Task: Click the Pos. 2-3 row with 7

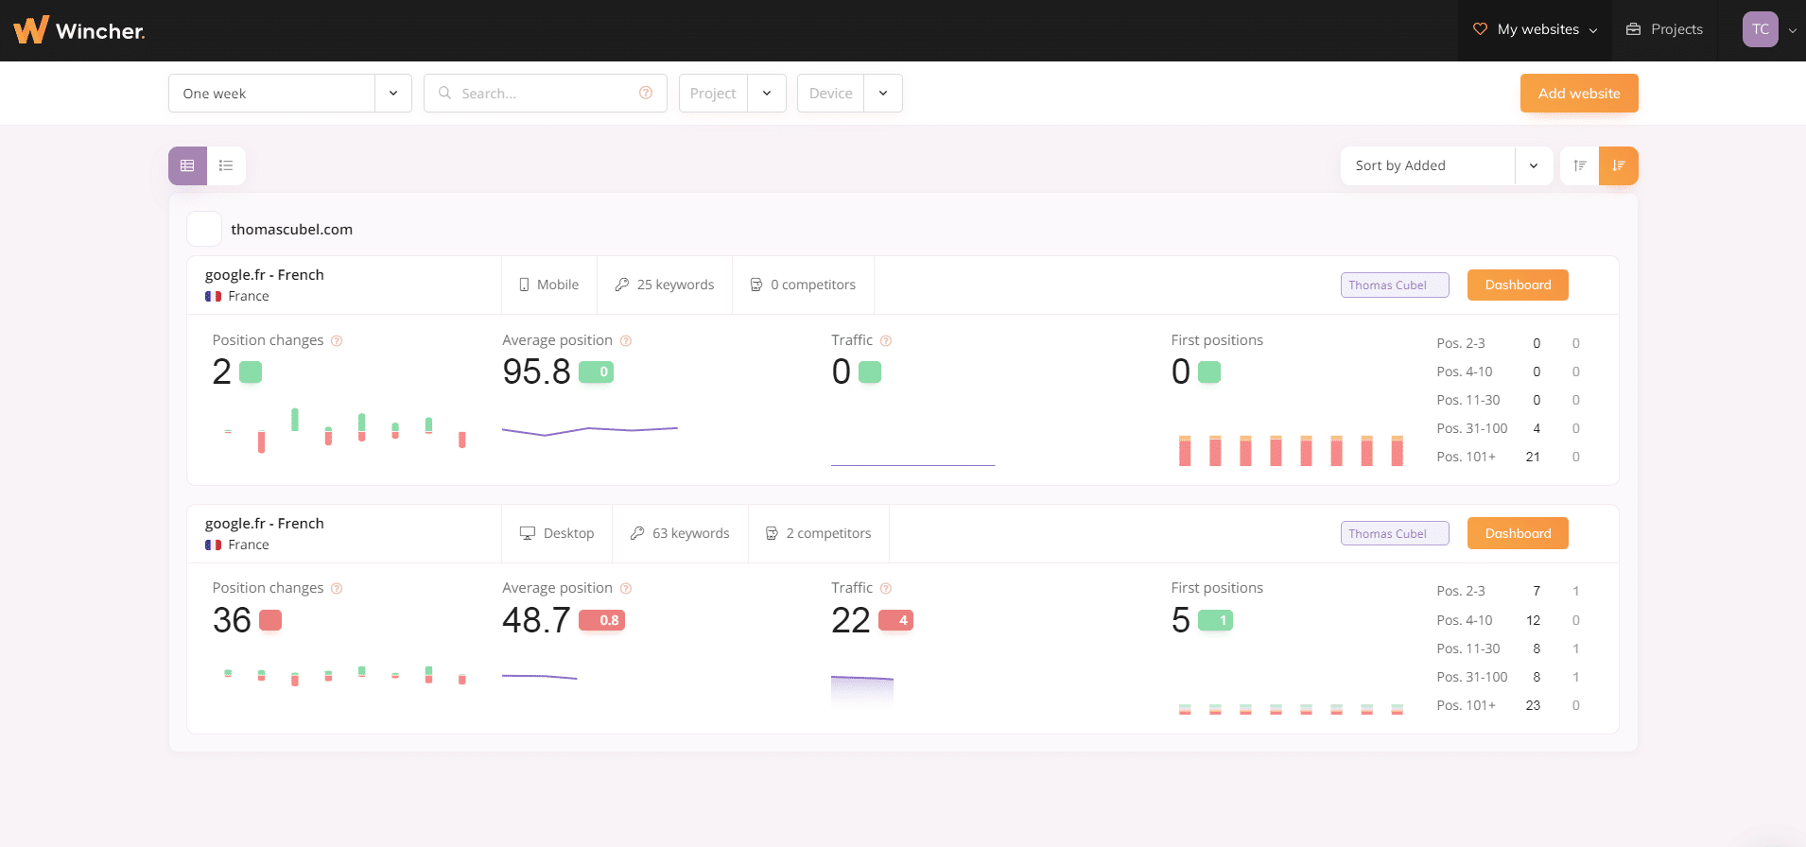Action: [x=1509, y=591]
